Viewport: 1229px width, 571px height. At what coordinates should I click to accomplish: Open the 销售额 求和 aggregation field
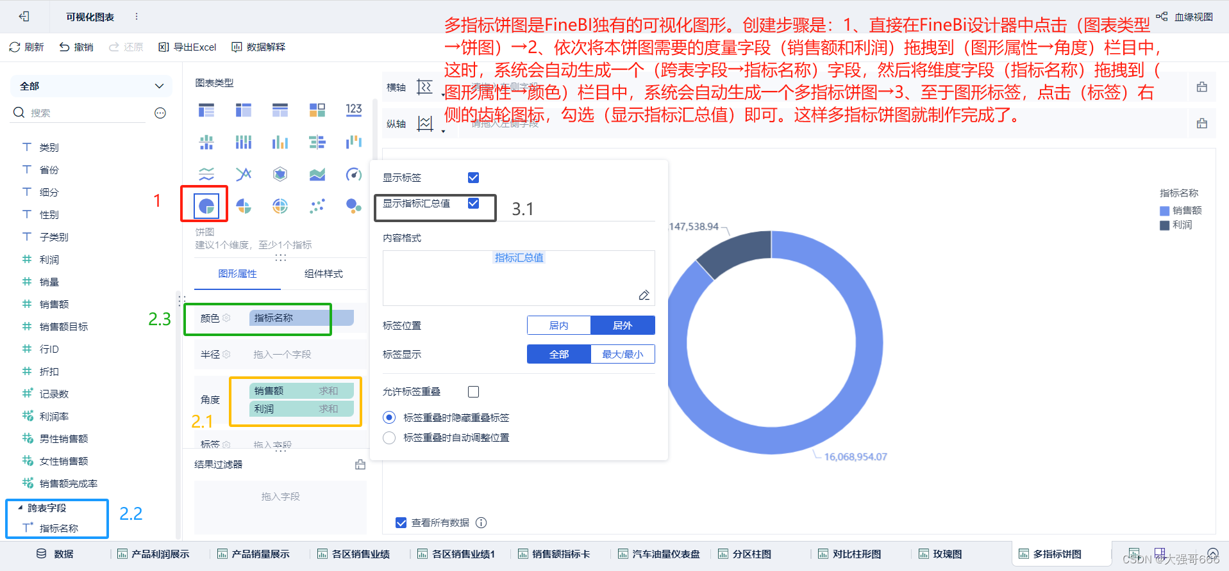301,390
